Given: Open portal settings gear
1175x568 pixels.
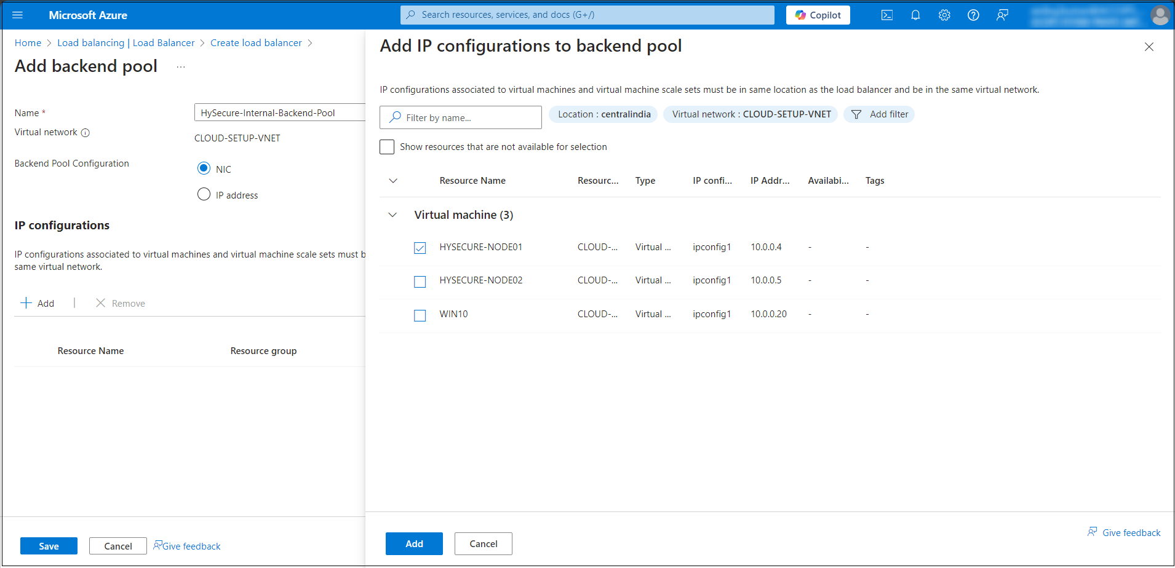Looking at the screenshot, I should pyautogui.click(x=944, y=15).
